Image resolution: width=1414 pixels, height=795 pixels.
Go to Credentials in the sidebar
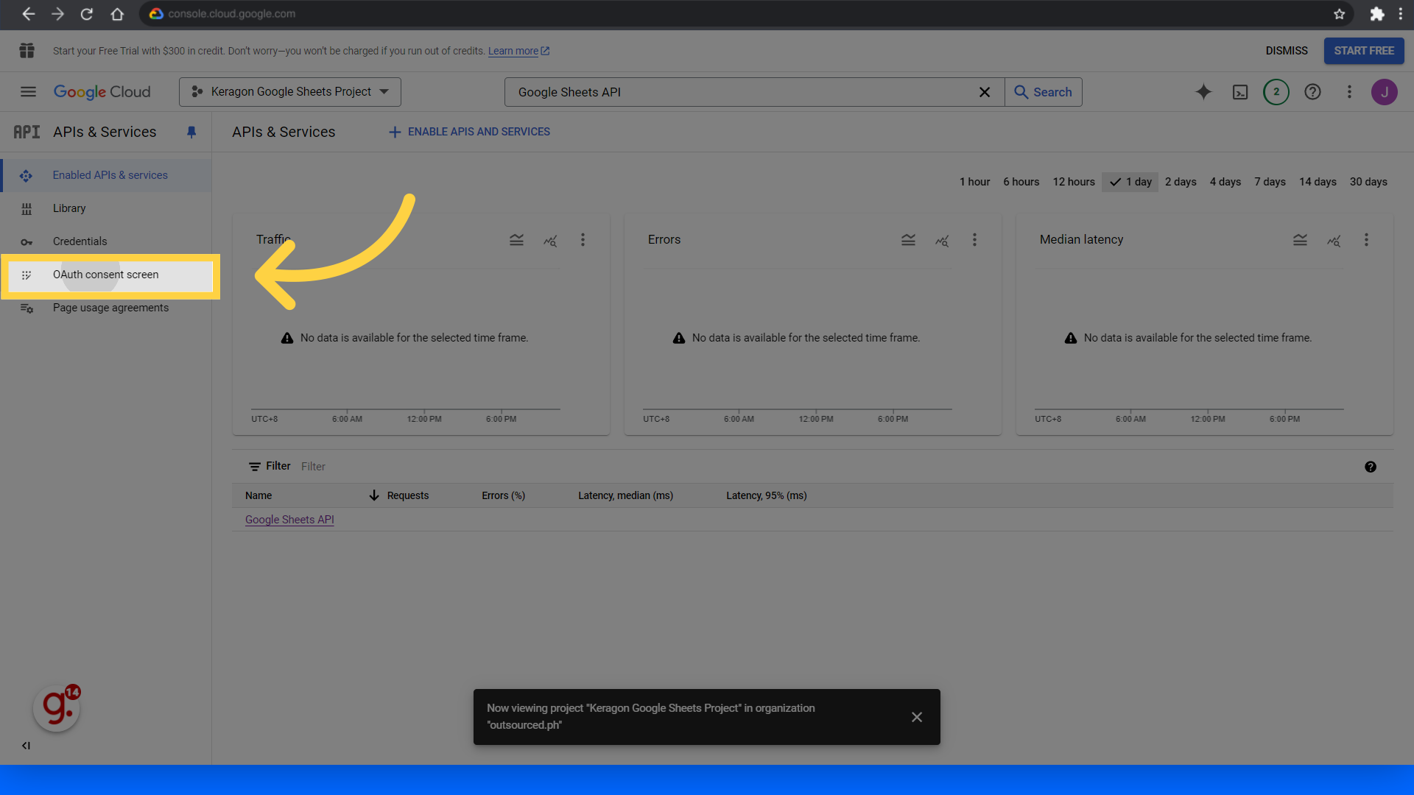coord(80,241)
